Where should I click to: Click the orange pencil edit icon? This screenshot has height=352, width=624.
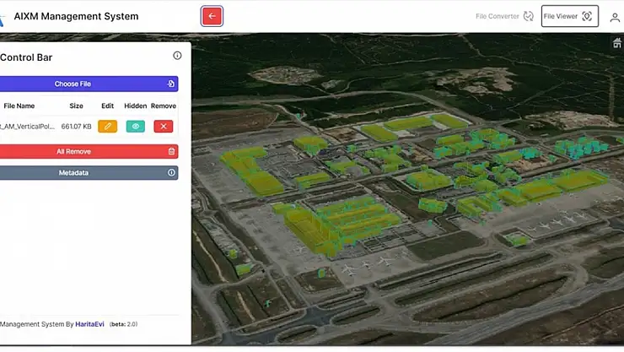[x=107, y=127]
